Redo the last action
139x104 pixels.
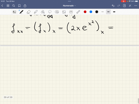[x=119, y=6]
